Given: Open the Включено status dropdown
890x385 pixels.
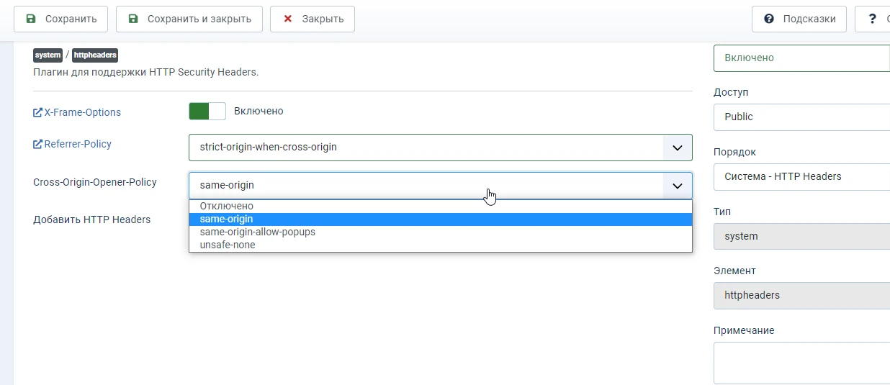Looking at the screenshot, I should tap(801, 58).
